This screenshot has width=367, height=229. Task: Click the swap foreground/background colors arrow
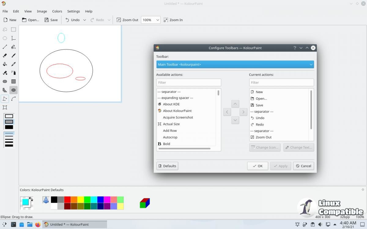coord(31,199)
